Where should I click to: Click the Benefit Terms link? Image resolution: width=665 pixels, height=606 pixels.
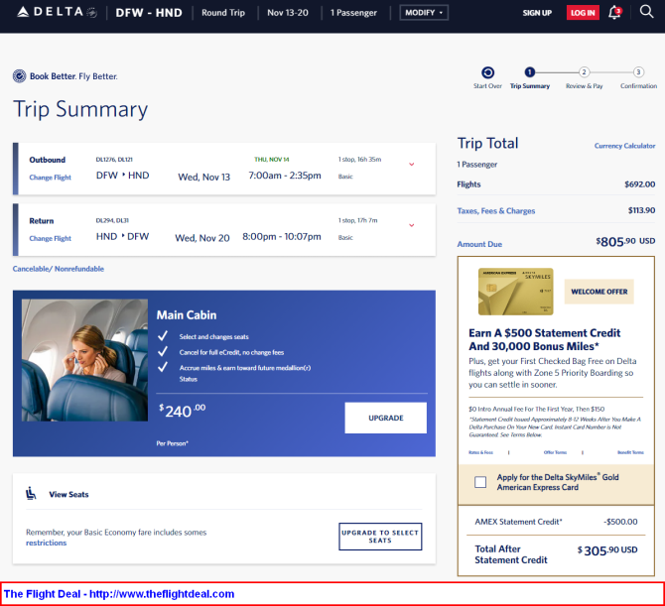point(630,452)
